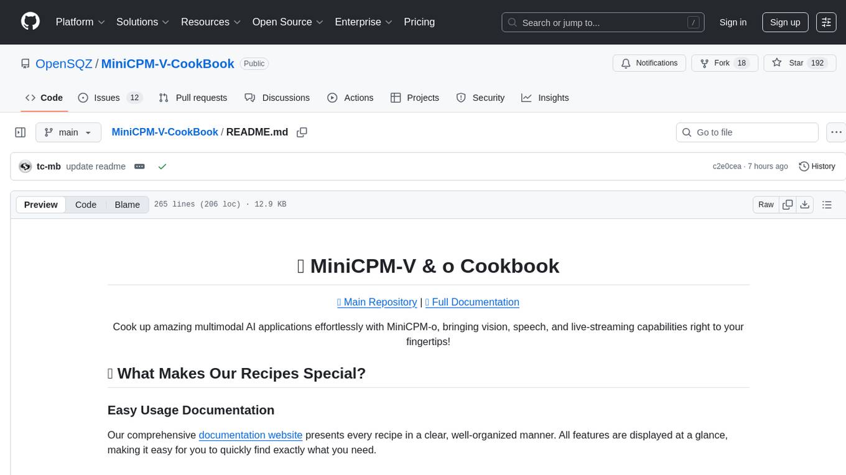Image resolution: width=846 pixels, height=475 pixels.
Task: Click the Raw button
Action: pos(766,205)
